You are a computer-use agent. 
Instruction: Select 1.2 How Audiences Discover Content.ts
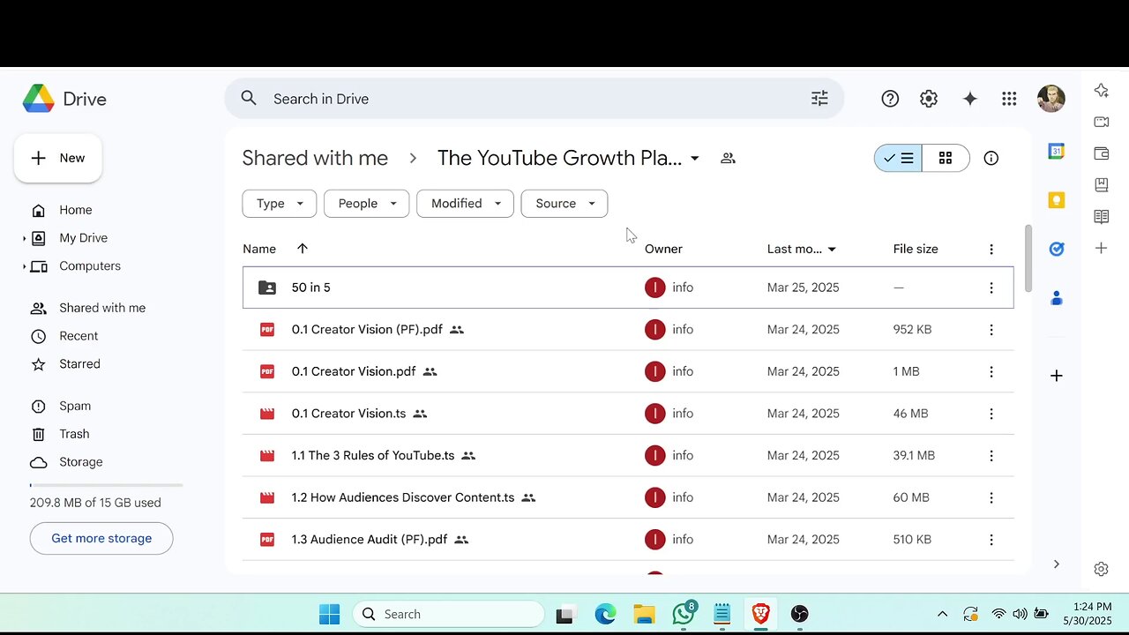click(628, 497)
